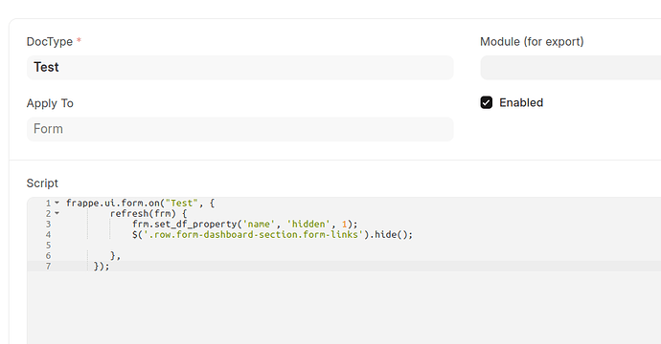Open the Apply To dropdown showing Form

[x=239, y=129]
